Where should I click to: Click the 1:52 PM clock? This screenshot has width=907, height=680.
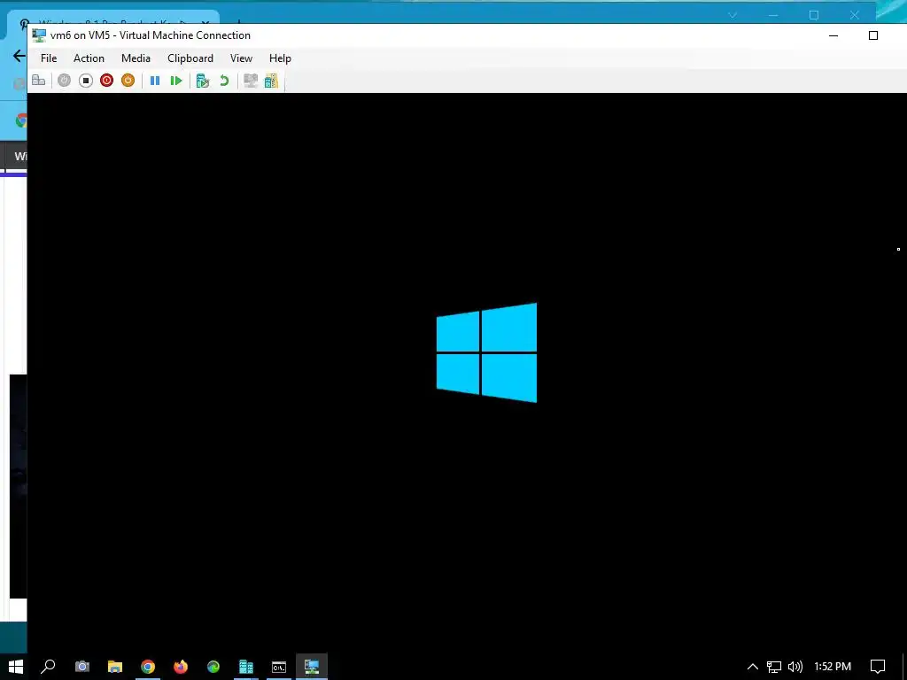(x=833, y=667)
